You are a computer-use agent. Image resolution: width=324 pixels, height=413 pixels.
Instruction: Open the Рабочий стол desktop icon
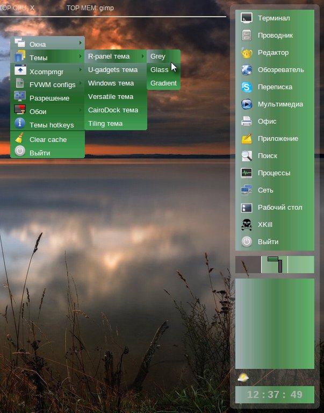[247, 208]
